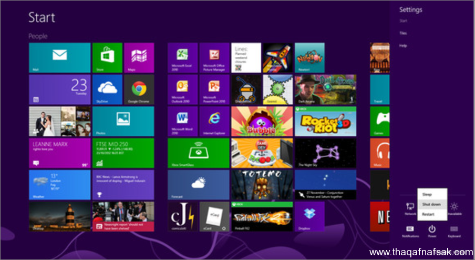Open the Gravity Guy robot tile

[x=246, y=89]
